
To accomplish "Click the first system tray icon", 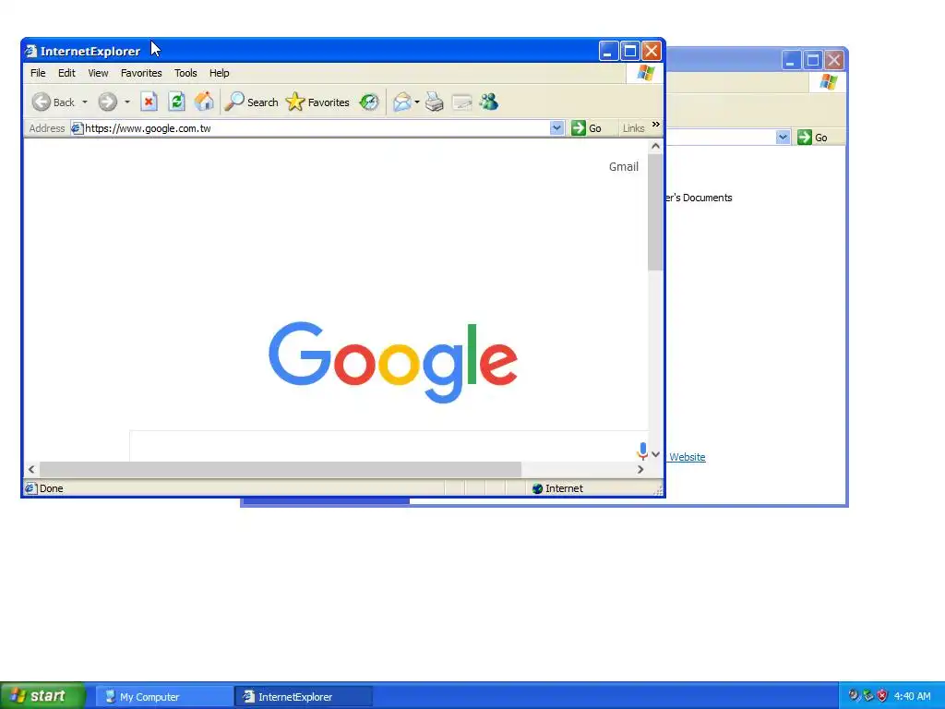I will click(854, 696).
